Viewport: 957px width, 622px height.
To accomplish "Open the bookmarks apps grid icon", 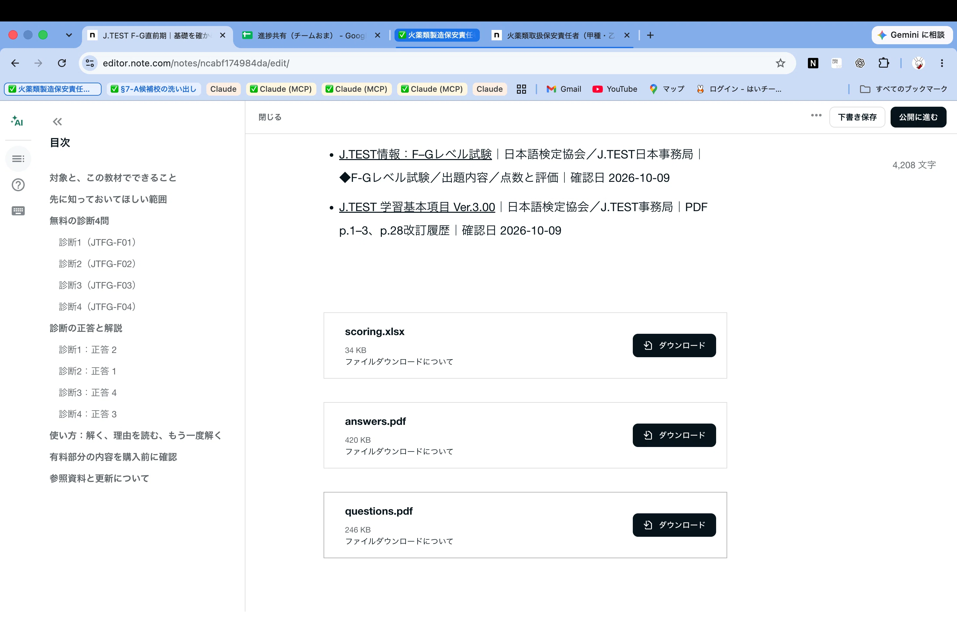I will [521, 89].
